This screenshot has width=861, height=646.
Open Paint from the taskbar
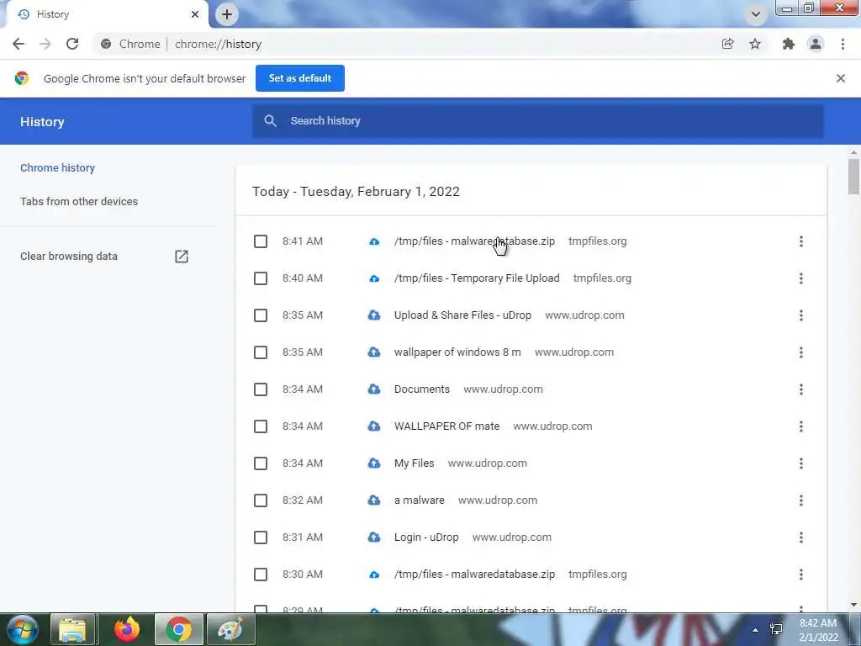point(230,629)
